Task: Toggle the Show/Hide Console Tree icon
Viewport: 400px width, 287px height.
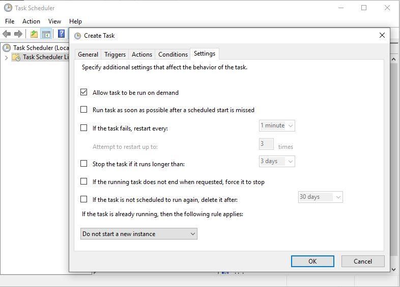Action: (x=46, y=34)
